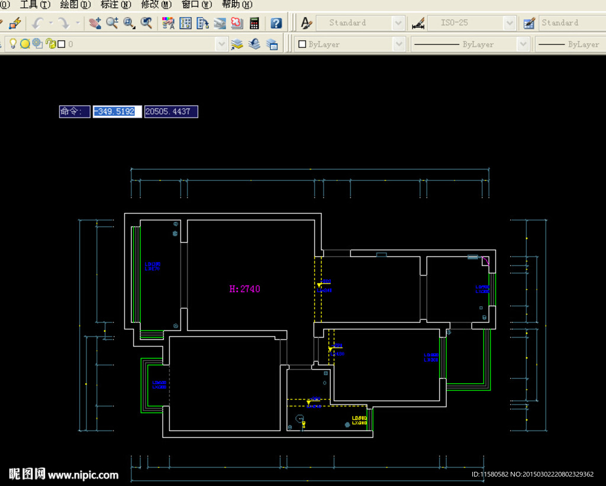Expand the ByLayer linetype dropdown
This screenshot has width=606, height=486.
pos(523,44)
